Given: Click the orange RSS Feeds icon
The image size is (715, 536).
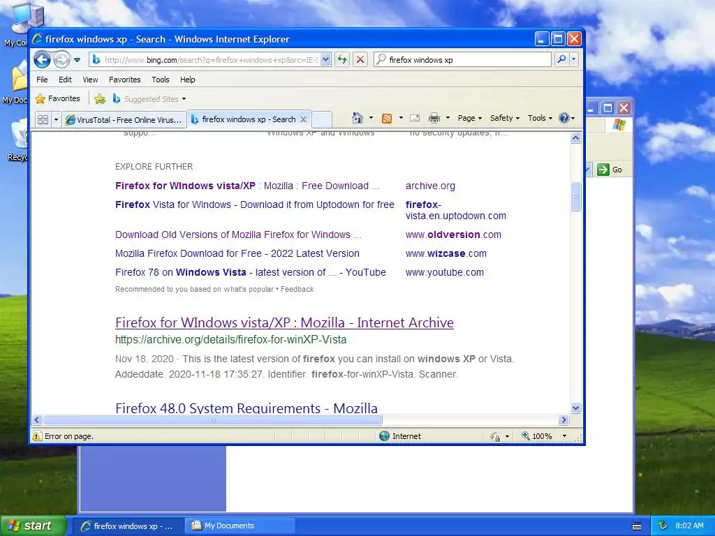Looking at the screenshot, I should coord(387,119).
